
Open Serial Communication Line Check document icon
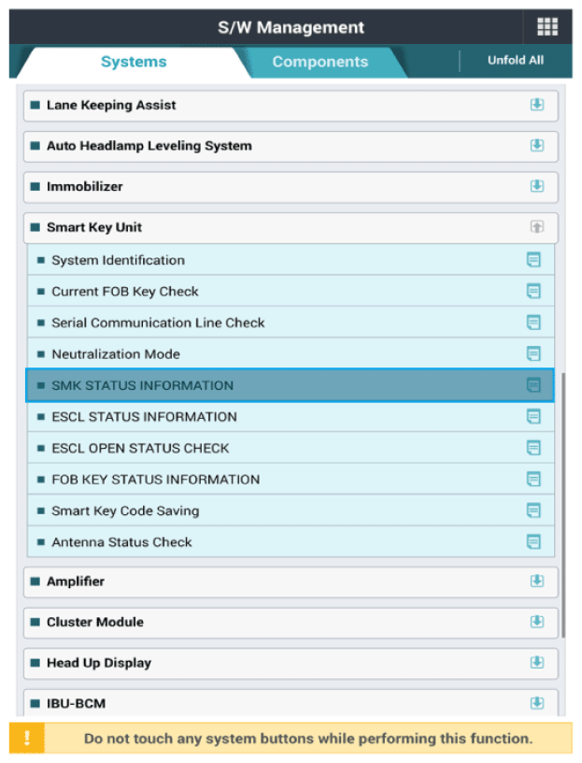coord(533,323)
